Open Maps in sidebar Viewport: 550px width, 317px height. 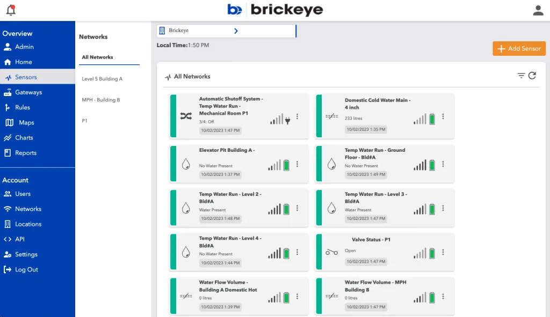tap(38, 123)
